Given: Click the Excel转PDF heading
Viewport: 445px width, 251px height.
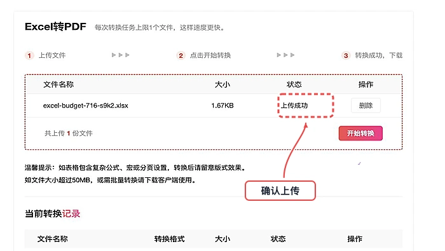Looking at the screenshot, I should point(55,27).
